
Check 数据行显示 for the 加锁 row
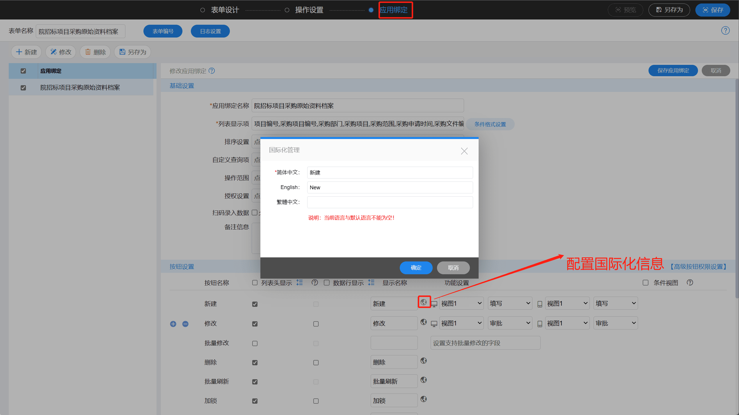[x=316, y=401]
